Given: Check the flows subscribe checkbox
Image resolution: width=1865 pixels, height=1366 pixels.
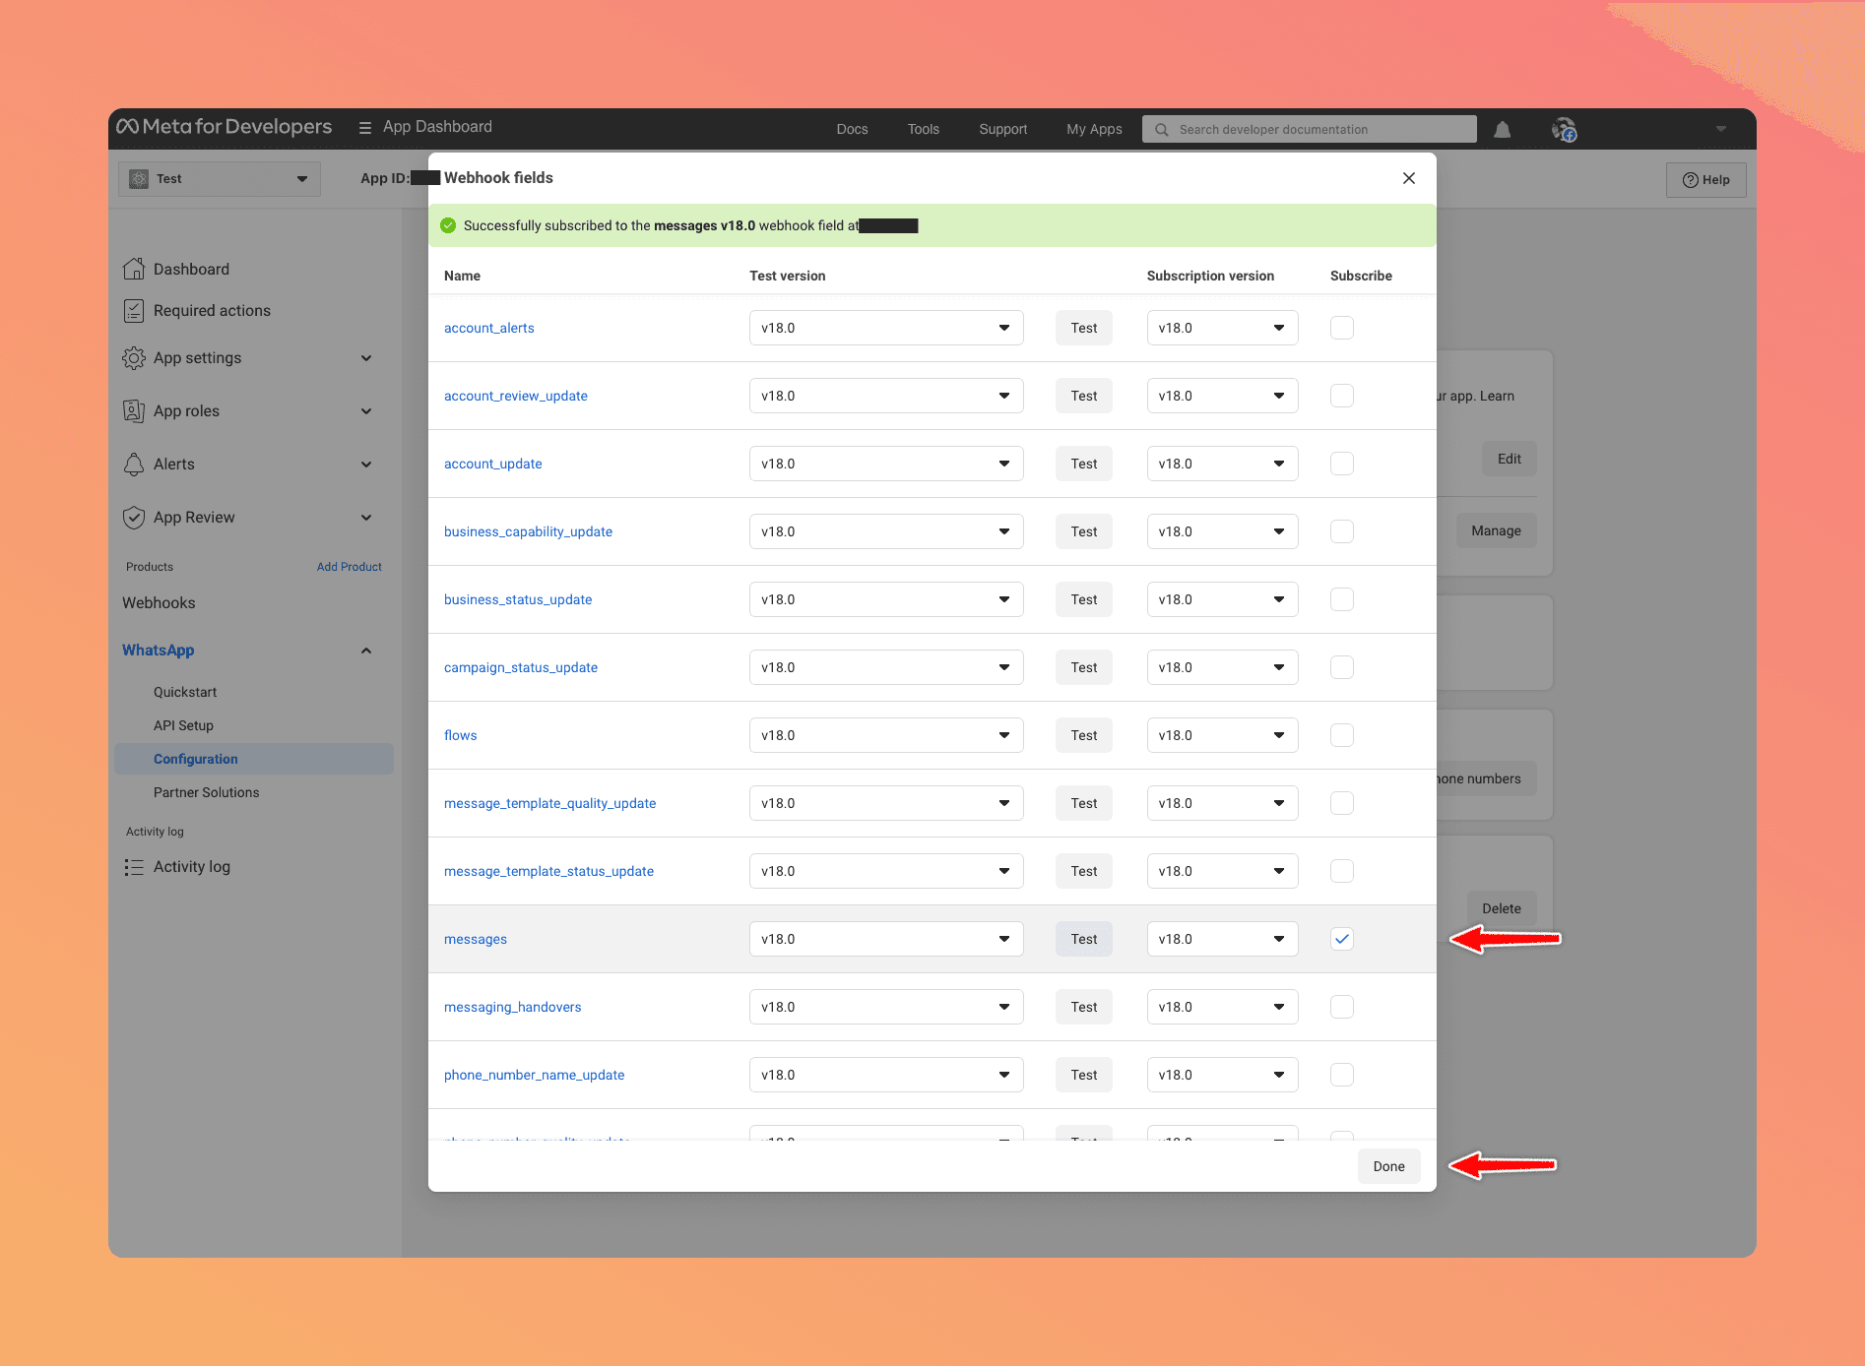Looking at the screenshot, I should 1342,735.
